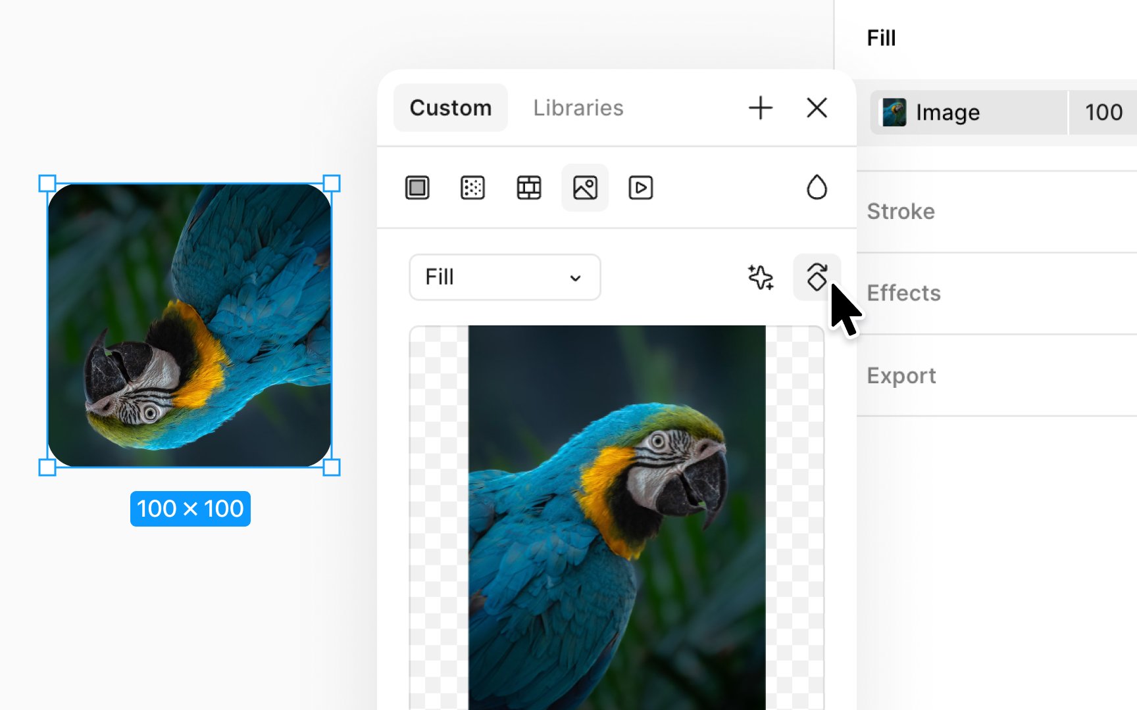The width and height of the screenshot is (1137, 710).
Task: Add a new style with plus icon
Action: point(761,108)
